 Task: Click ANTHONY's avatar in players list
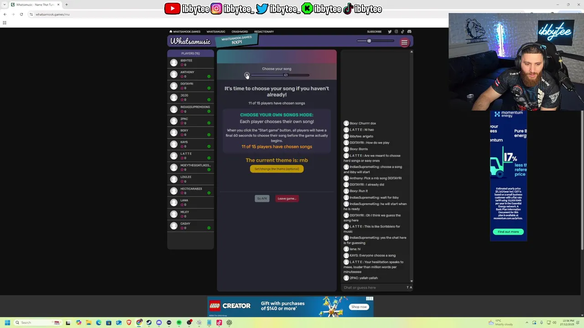(x=174, y=74)
